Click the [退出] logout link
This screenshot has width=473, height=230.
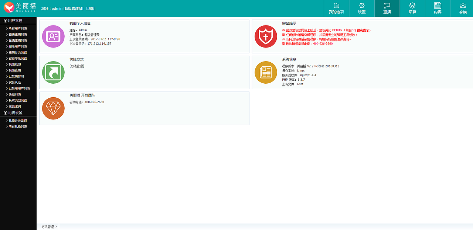[91, 8]
